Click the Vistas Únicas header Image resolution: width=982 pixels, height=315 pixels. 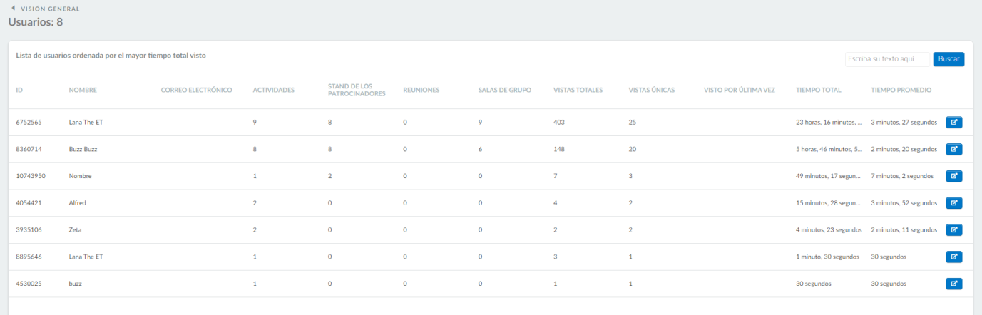click(652, 90)
